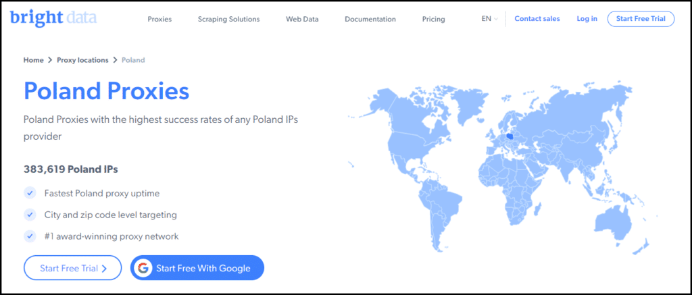Click Start Free Trial button below features
This screenshot has height=295, width=692.
73,268
